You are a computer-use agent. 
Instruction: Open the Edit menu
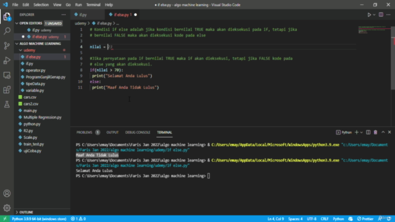tap(25, 5)
